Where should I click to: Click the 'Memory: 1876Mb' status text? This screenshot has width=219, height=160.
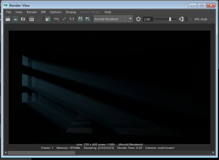point(68,148)
